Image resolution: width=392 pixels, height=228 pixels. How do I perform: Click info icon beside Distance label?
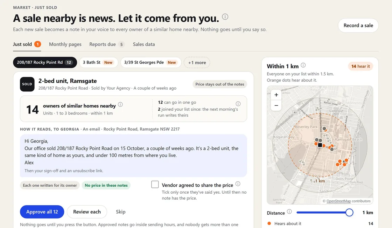(x=289, y=212)
